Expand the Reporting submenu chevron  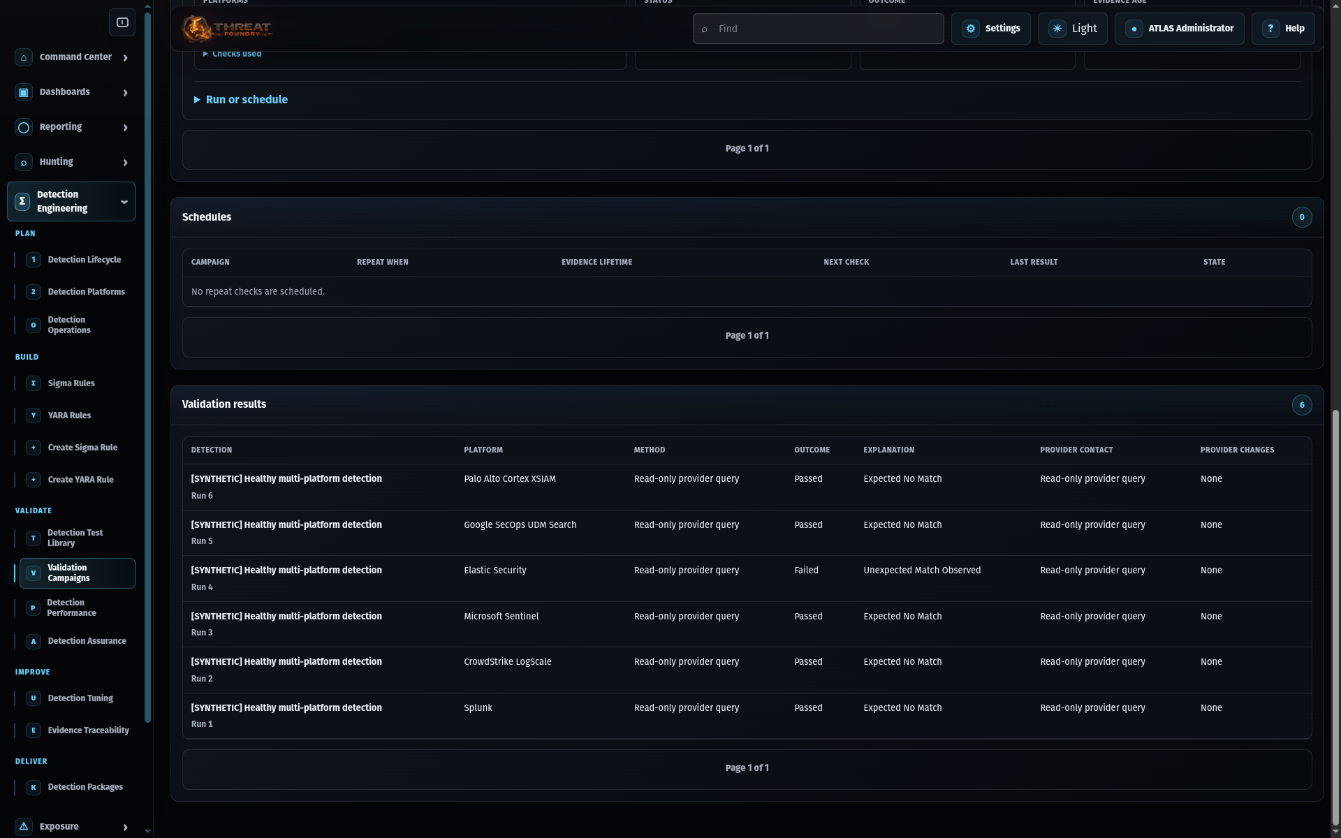pos(126,128)
